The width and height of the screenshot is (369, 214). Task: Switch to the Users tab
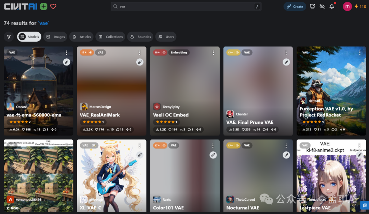[x=166, y=37]
